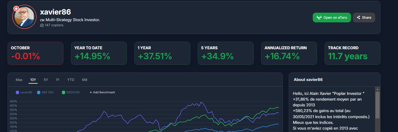Select the 1Y chart range tab
The width and height of the screenshot is (398, 132).
point(58,80)
